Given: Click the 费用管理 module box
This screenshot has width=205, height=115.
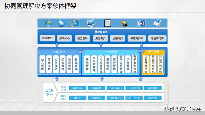Looking at the screenshot, I should (x=87, y=64).
